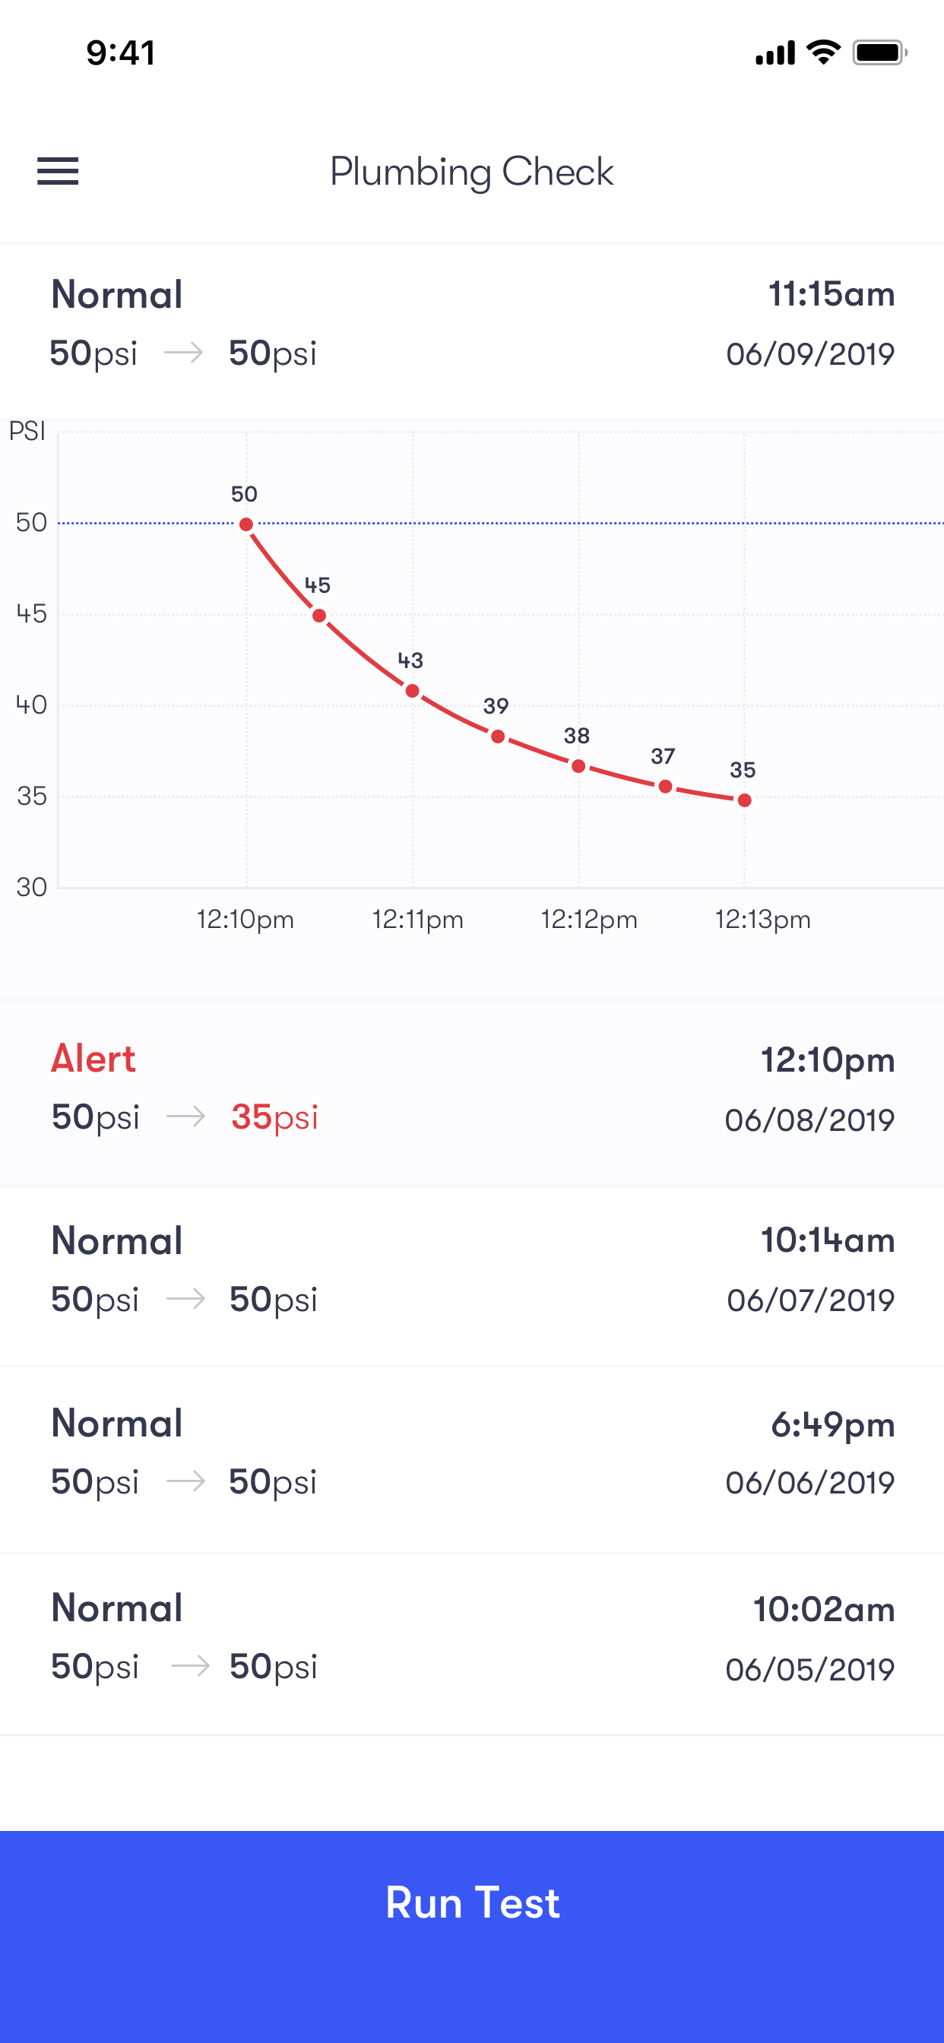The image size is (944, 2043).
Task: Tap the 12:13pm time axis label
Action: [762, 920]
